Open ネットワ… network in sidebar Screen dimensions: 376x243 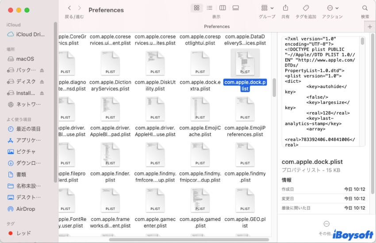coord(24,104)
